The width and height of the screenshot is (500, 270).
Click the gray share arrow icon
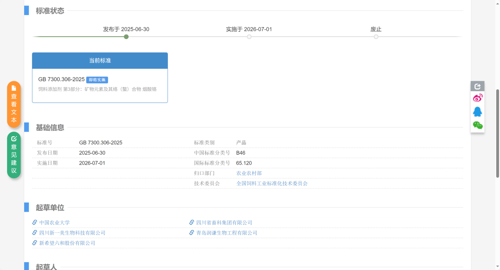click(477, 86)
